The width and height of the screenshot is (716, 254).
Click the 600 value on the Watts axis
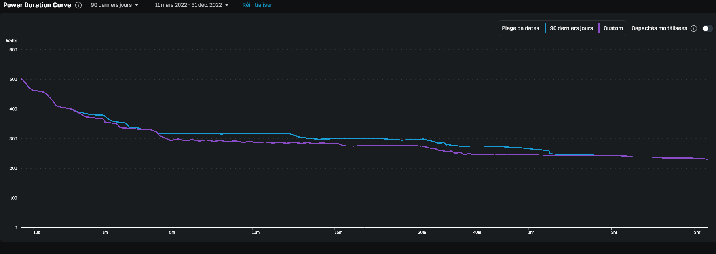[13, 50]
